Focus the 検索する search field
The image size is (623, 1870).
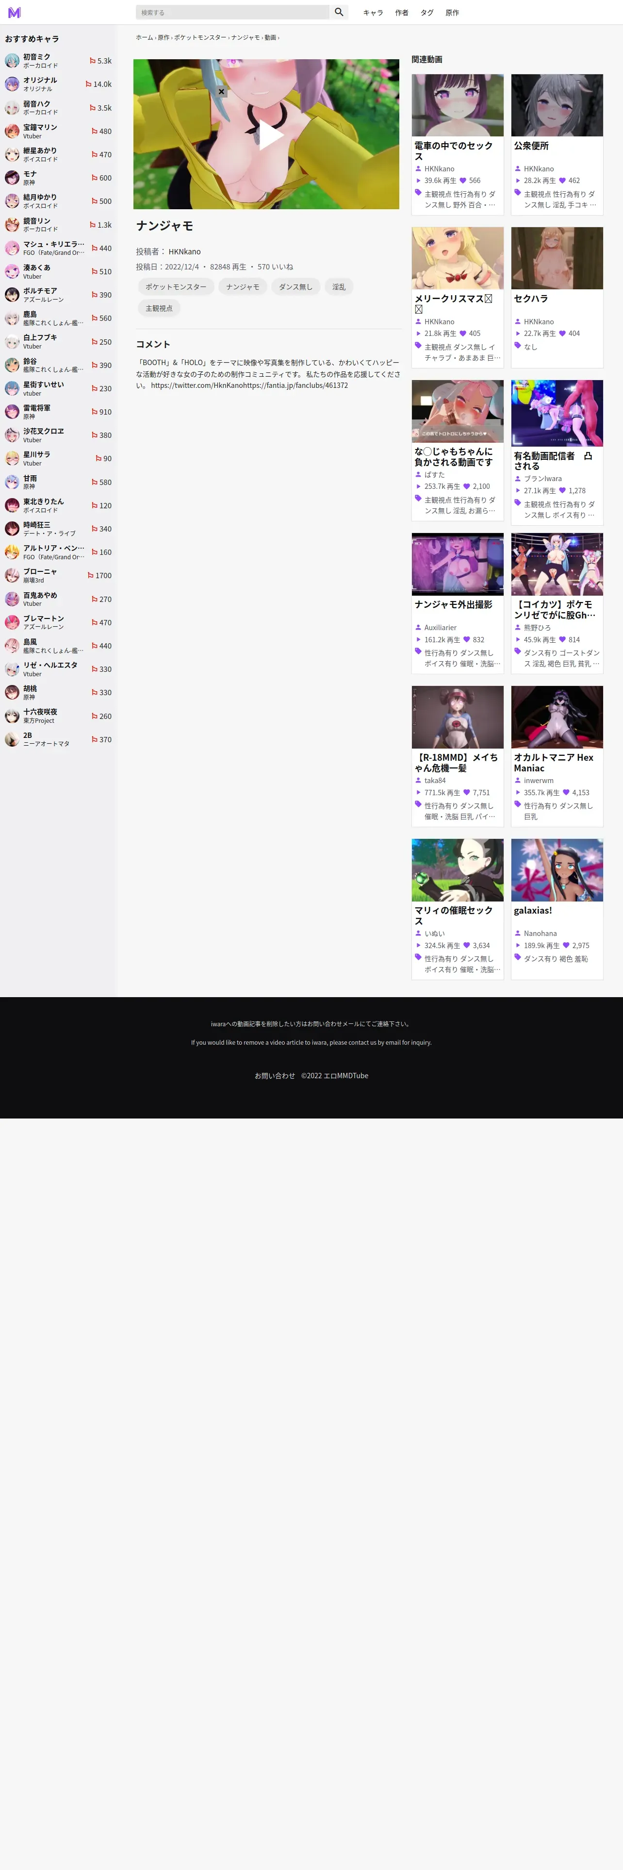tap(232, 12)
